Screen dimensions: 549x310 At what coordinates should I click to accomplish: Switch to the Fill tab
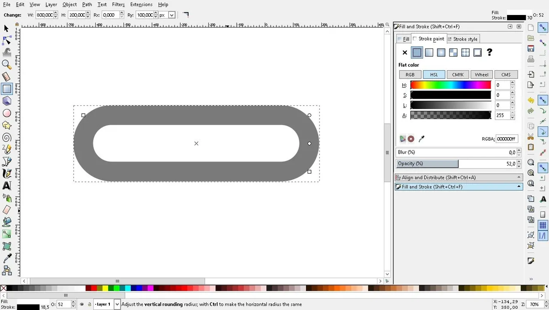[x=403, y=39]
